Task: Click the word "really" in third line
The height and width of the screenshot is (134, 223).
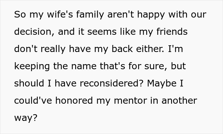Action: click(x=53, y=49)
